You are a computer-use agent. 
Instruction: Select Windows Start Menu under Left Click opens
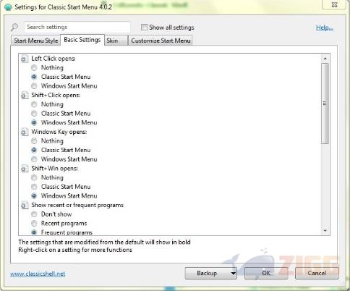click(x=34, y=86)
